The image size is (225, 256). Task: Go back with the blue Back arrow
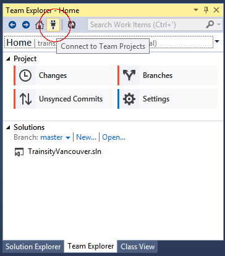coord(12,25)
